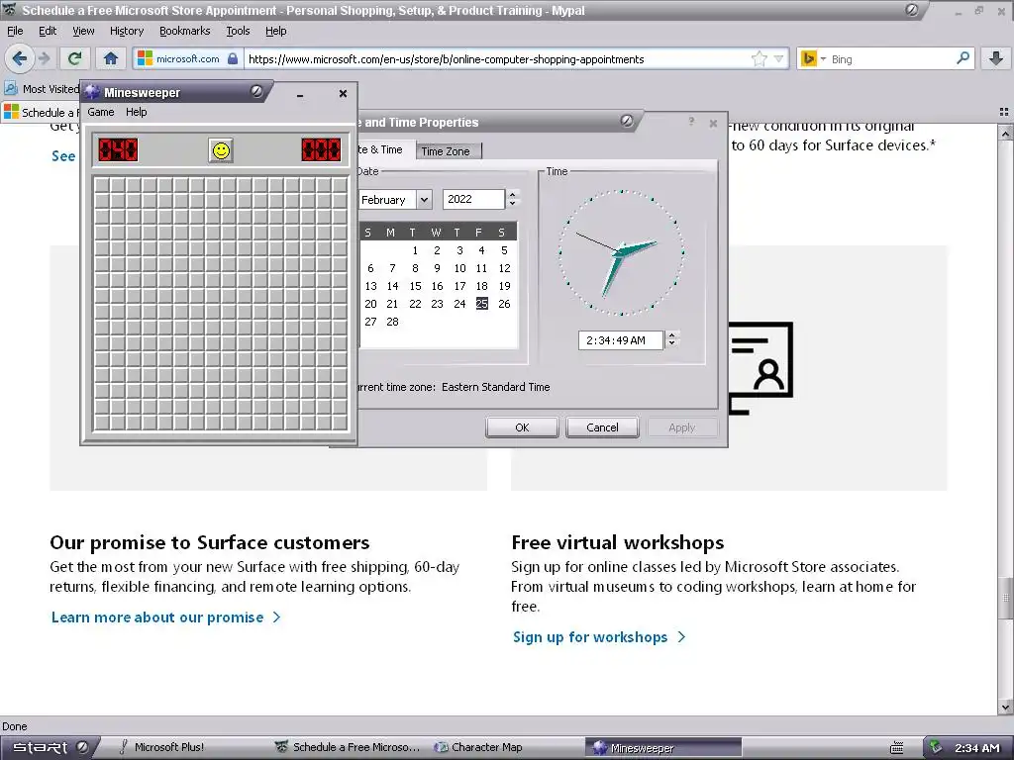This screenshot has width=1014, height=760.
Task: Open the Bing search engine dropdown arrow
Action: [823, 58]
